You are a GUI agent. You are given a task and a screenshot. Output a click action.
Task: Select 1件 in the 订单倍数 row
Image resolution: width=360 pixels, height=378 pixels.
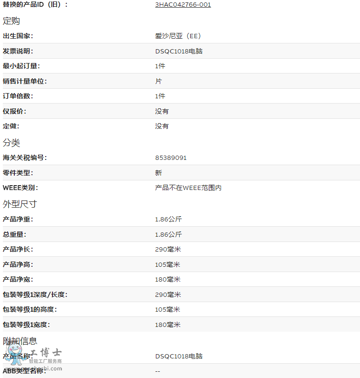pos(160,96)
